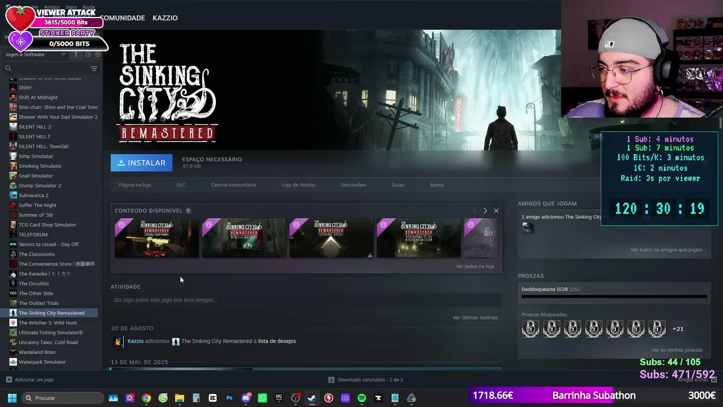Select SILENT HILL f in library
This screenshot has width=723, height=407.
click(x=34, y=137)
